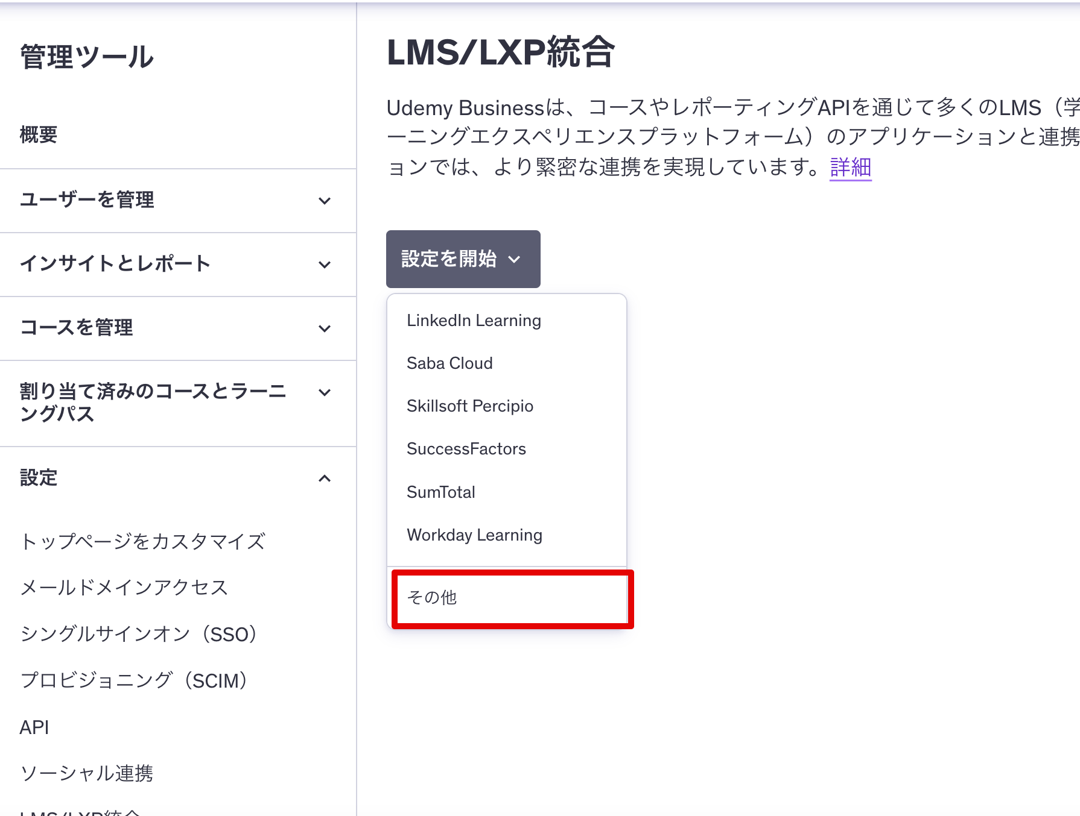Expand the コースを管理 chevron
This screenshot has width=1080, height=816.
pyautogui.click(x=325, y=328)
